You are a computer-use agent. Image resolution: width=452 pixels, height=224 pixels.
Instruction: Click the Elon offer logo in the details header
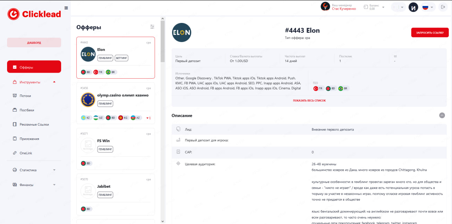[x=182, y=33]
